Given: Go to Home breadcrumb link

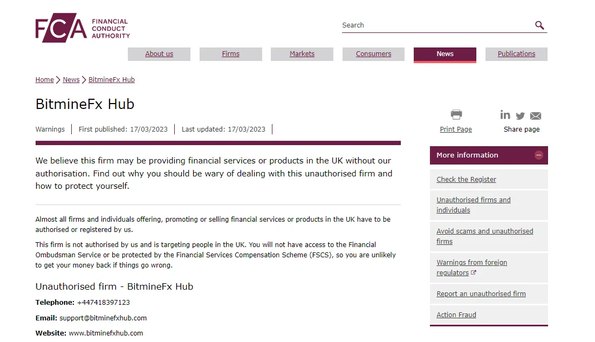Looking at the screenshot, I should [x=44, y=80].
